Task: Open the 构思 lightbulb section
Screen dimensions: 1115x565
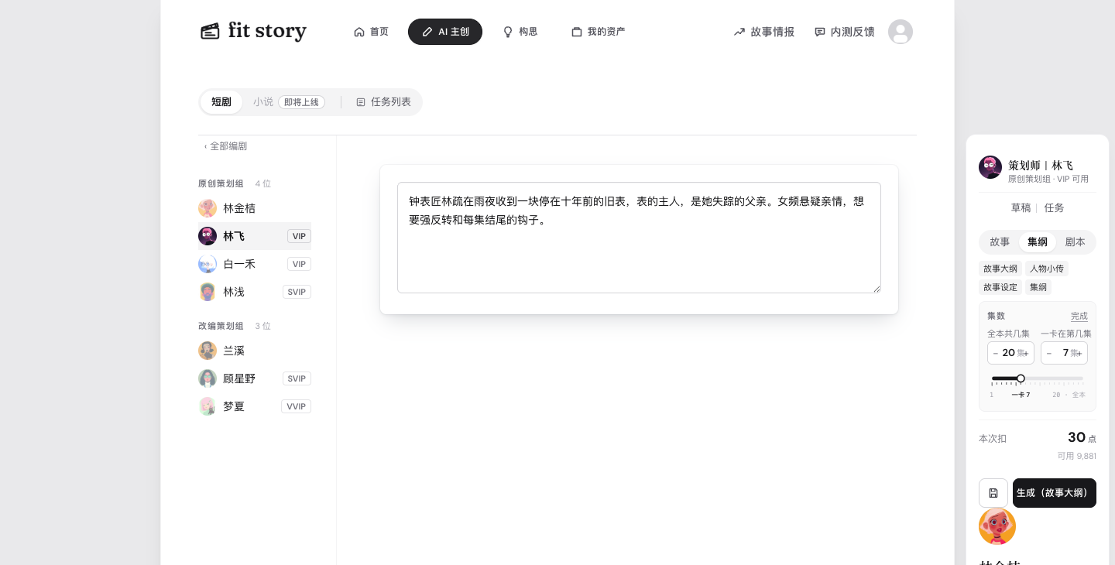Action: point(520,32)
